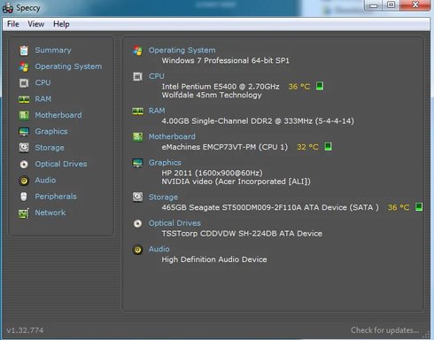This screenshot has height=340, width=434.
Task: Click the Audio heading link in summary
Action: pos(159,249)
